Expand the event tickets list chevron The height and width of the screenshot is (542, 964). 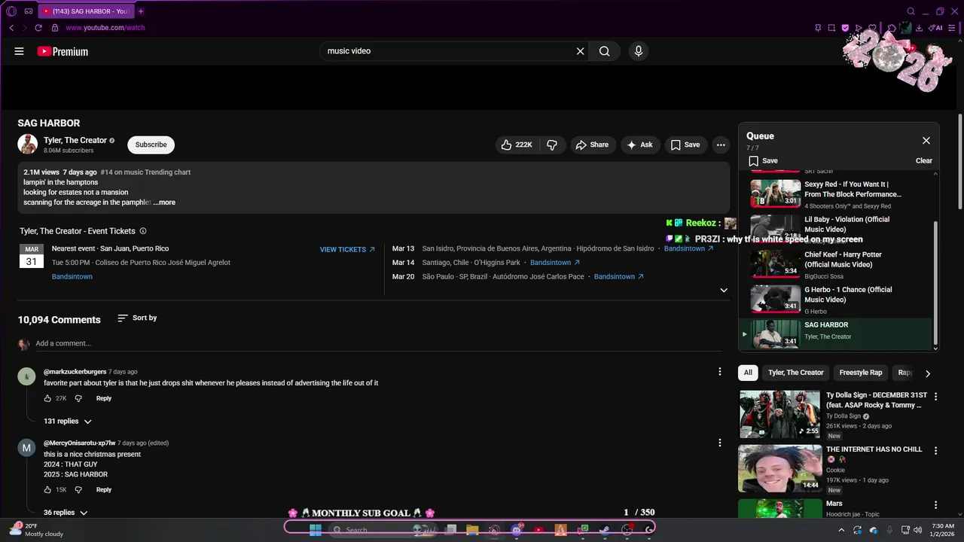point(724,291)
